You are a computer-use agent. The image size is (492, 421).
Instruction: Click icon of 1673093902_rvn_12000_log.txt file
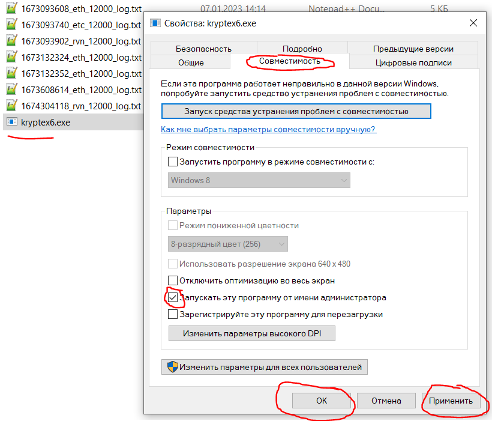pyautogui.click(x=11, y=41)
